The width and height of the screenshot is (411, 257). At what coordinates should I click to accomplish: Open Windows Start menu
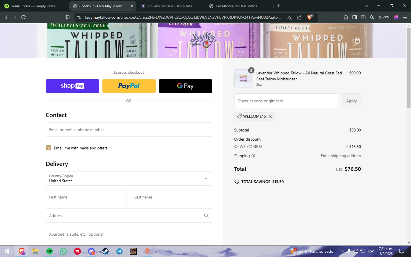pyautogui.click(x=7, y=251)
